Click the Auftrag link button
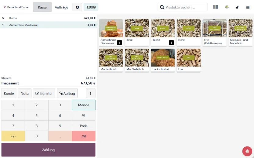Screen dimensions: 254x158 pyautogui.click(x=67, y=93)
